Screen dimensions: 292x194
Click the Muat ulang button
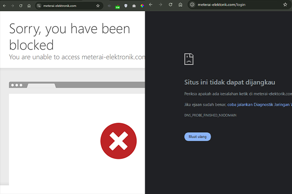click(x=198, y=137)
